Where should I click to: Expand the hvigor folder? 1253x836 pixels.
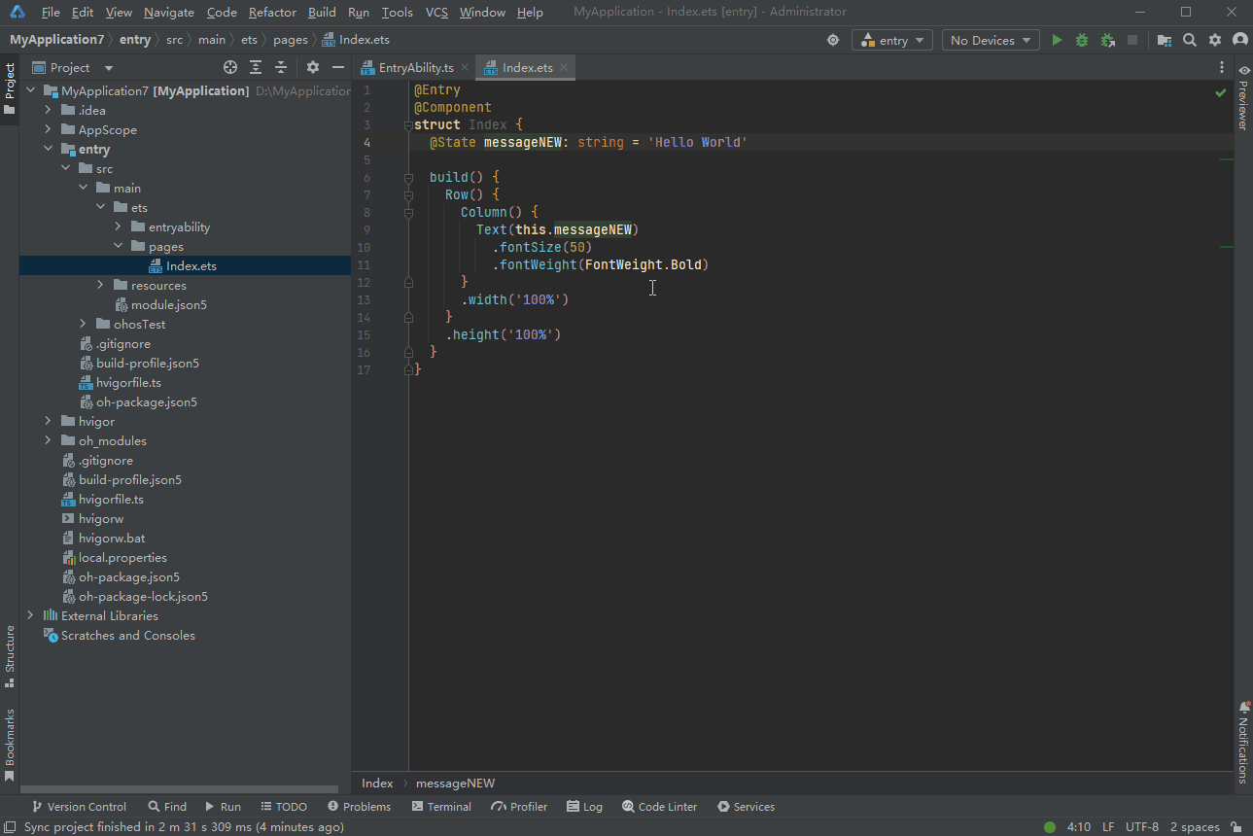pyautogui.click(x=48, y=421)
